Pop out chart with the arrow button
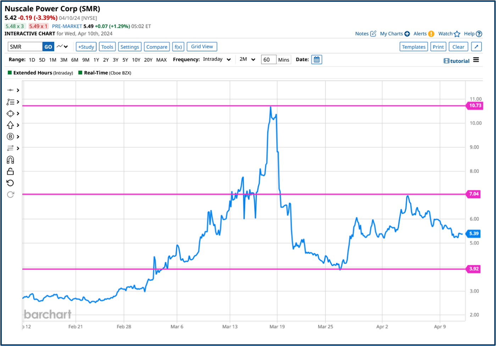This screenshot has height=346, width=496. pos(477,47)
